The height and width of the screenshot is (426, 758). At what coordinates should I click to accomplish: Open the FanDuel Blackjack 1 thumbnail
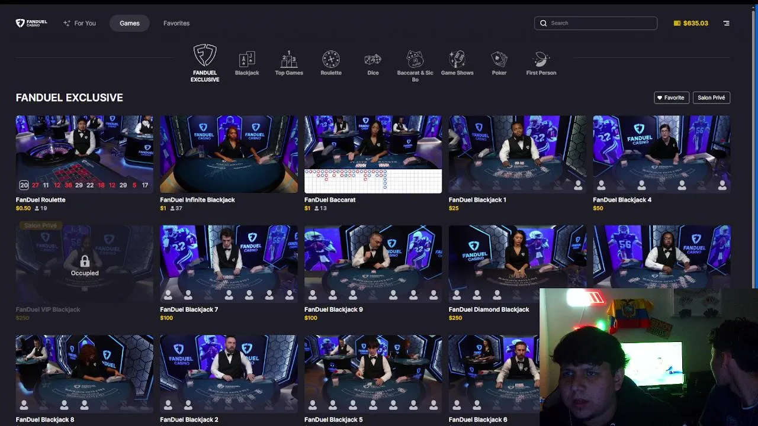pyautogui.click(x=517, y=154)
